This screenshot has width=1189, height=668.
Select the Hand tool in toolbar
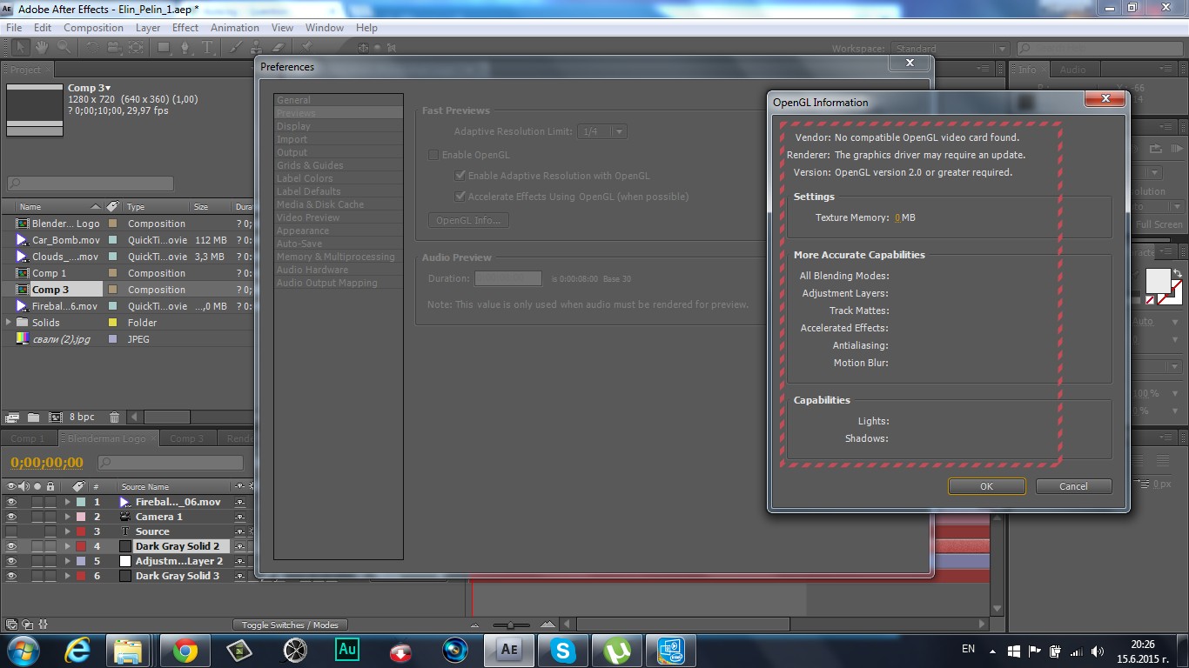tap(41, 48)
